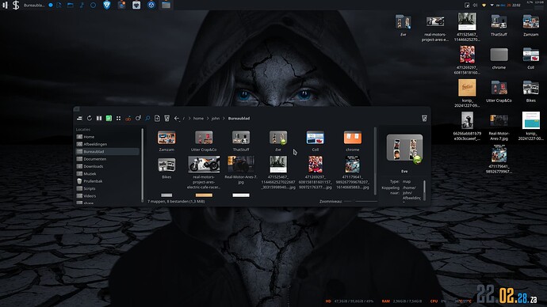Click the refresh icon in file manager toolbar

tap(90, 119)
